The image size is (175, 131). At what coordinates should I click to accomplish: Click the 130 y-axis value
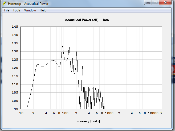(15, 51)
